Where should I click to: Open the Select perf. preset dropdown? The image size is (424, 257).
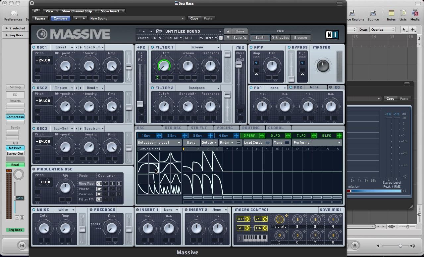(x=159, y=143)
